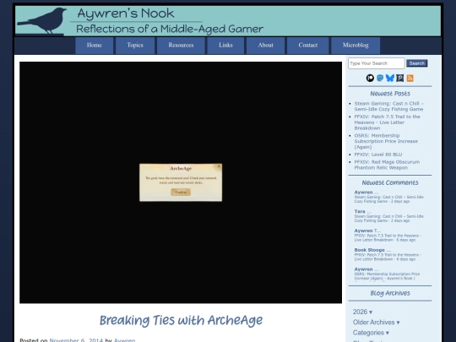
Task: Open Aywren's comment on OSRS Membership post
Action: 387,274
